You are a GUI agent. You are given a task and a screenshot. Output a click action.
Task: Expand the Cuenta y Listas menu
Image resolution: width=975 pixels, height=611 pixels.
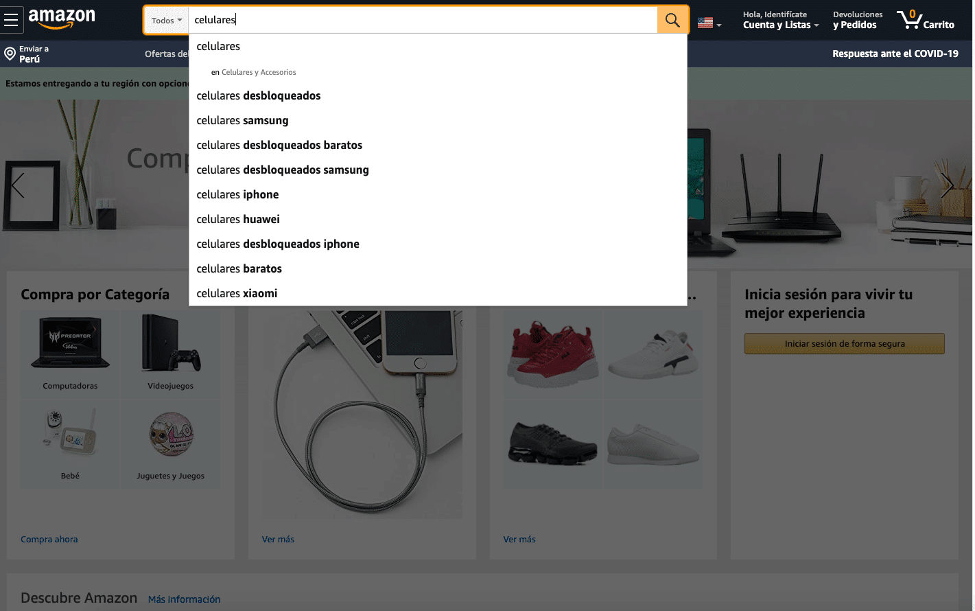point(779,19)
